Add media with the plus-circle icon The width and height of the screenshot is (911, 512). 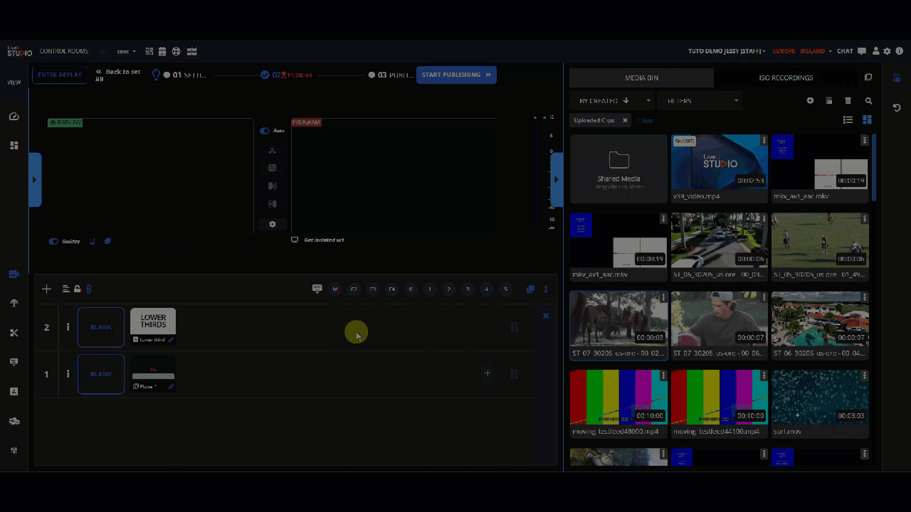click(810, 101)
